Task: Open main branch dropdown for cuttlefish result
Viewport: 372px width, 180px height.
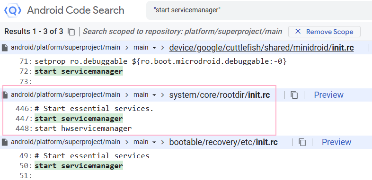Action: [x=145, y=48]
